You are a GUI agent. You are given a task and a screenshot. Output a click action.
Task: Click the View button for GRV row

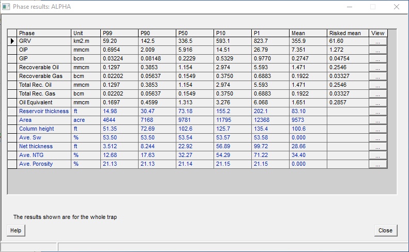[x=377, y=41]
